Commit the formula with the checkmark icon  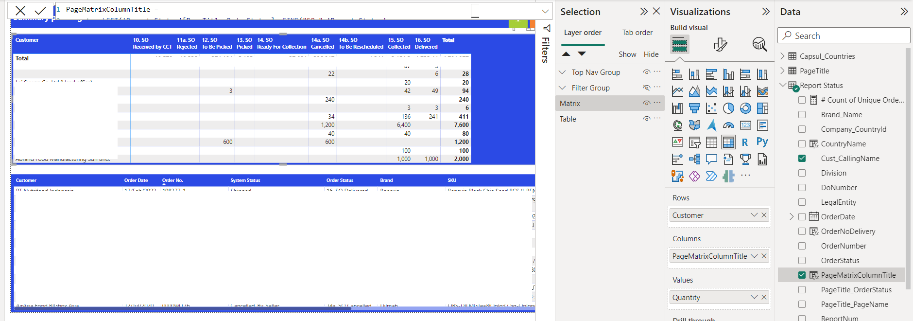40,10
